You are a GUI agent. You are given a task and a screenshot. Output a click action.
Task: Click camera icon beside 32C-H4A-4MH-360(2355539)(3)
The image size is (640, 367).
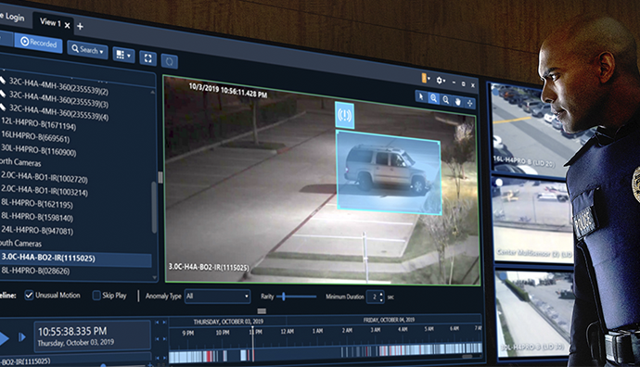3,95
